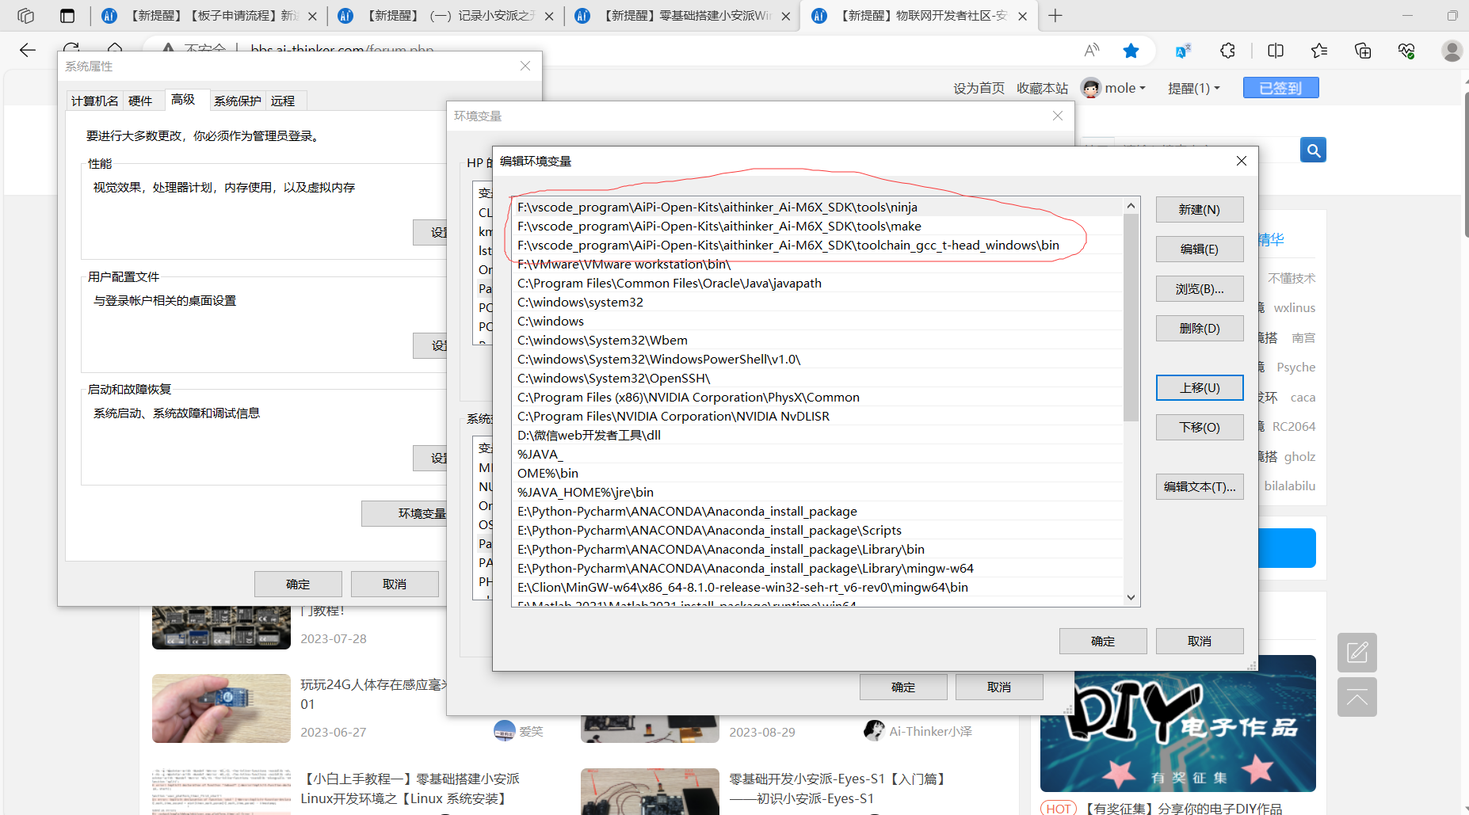Toggle split screen icon in toolbar
The width and height of the screenshot is (1469, 815).
1276,51
